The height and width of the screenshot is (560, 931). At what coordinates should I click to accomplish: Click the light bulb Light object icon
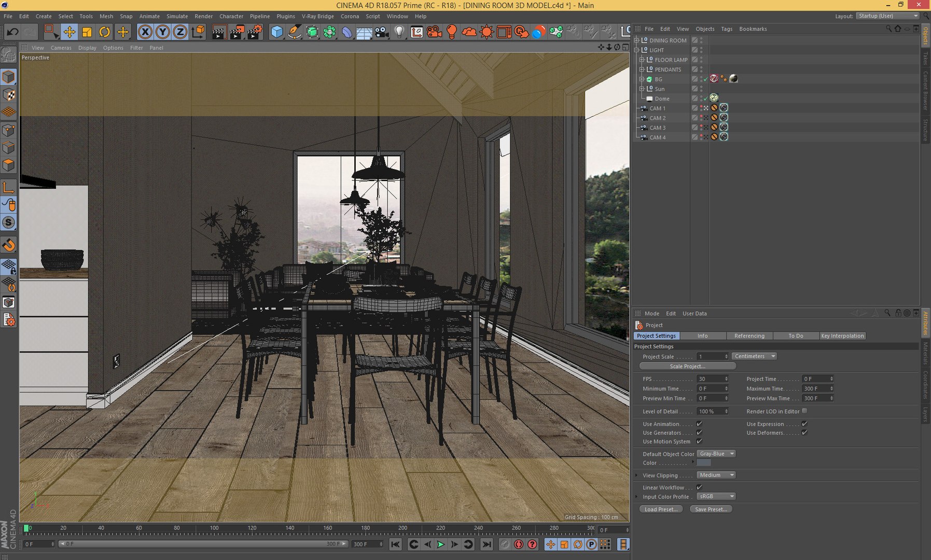399,32
